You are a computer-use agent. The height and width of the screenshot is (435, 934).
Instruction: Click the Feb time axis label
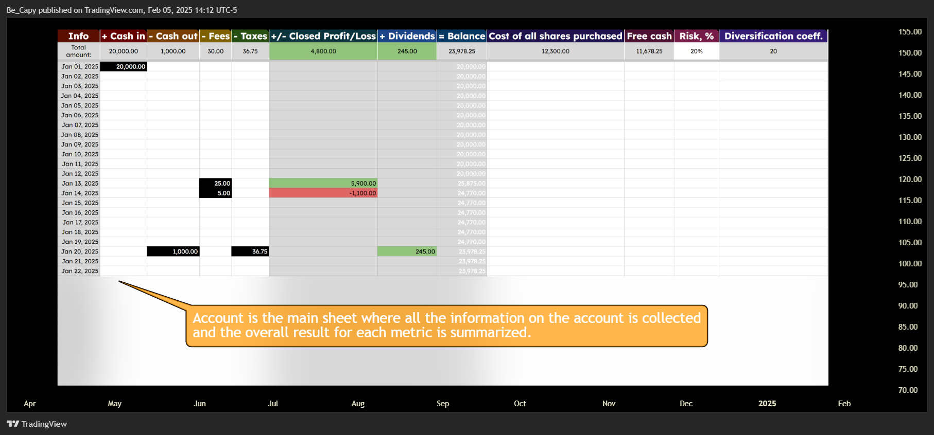[844, 404]
